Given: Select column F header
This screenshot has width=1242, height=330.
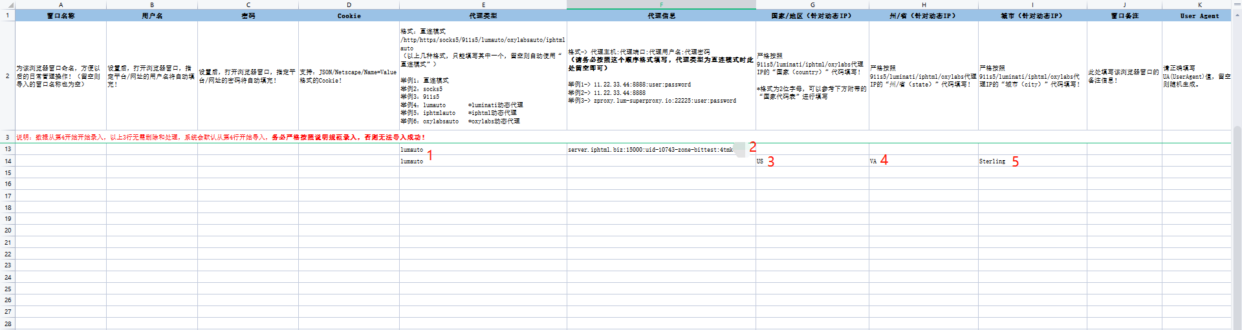Looking at the screenshot, I should click(661, 5).
